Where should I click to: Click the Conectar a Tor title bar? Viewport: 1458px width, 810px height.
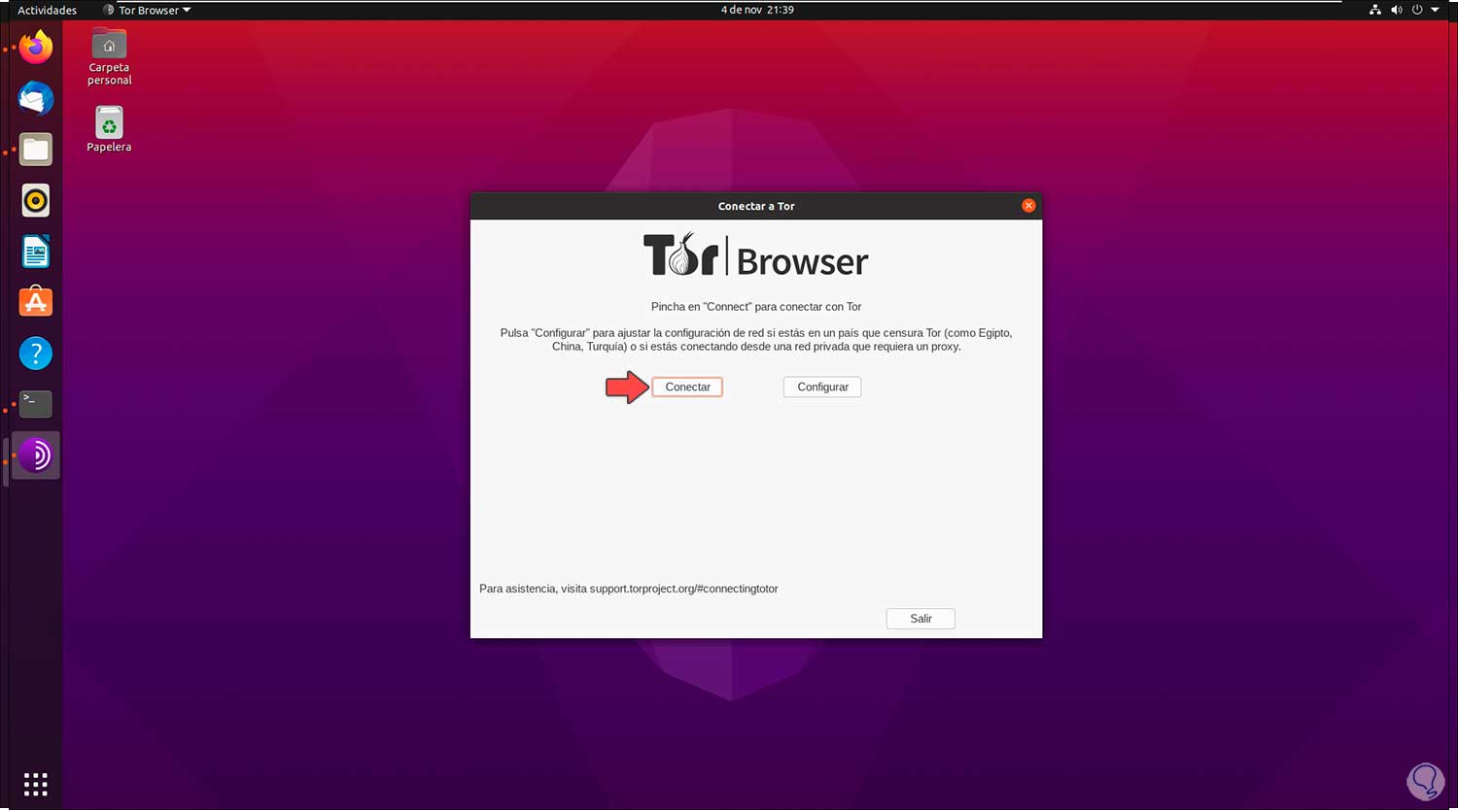point(756,206)
